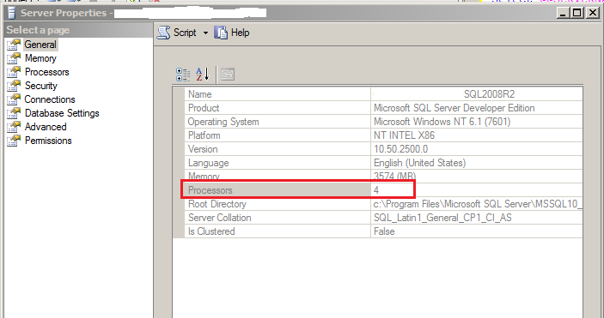Open the Database Settings page
The height and width of the screenshot is (318, 604).
62,113
